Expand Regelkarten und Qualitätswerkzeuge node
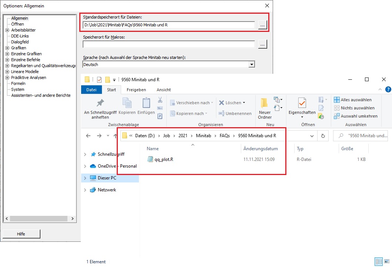The height and width of the screenshot is (267, 392). (x=7, y=66)
